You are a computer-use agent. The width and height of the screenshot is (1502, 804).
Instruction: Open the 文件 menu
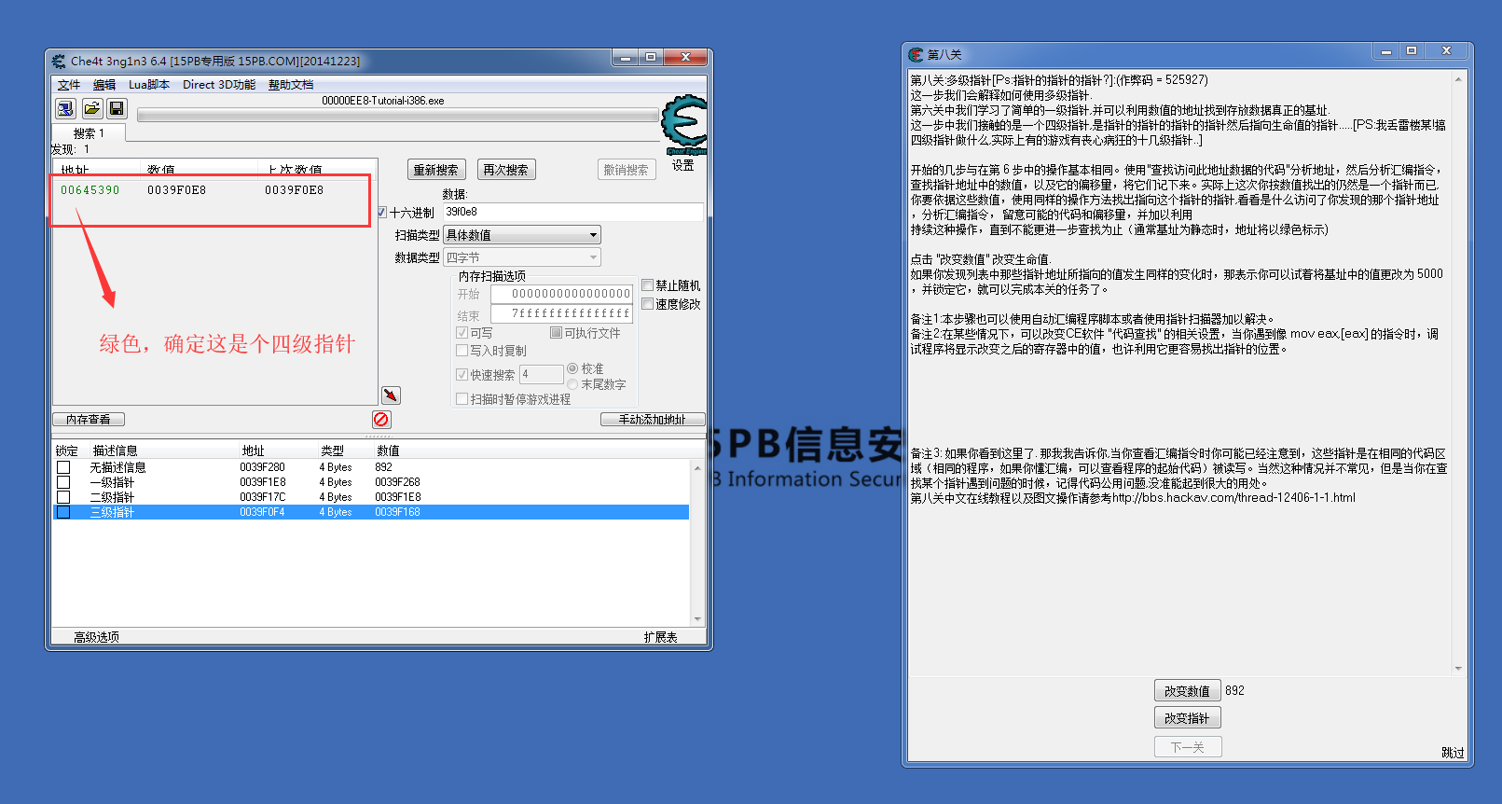point(69,85)
